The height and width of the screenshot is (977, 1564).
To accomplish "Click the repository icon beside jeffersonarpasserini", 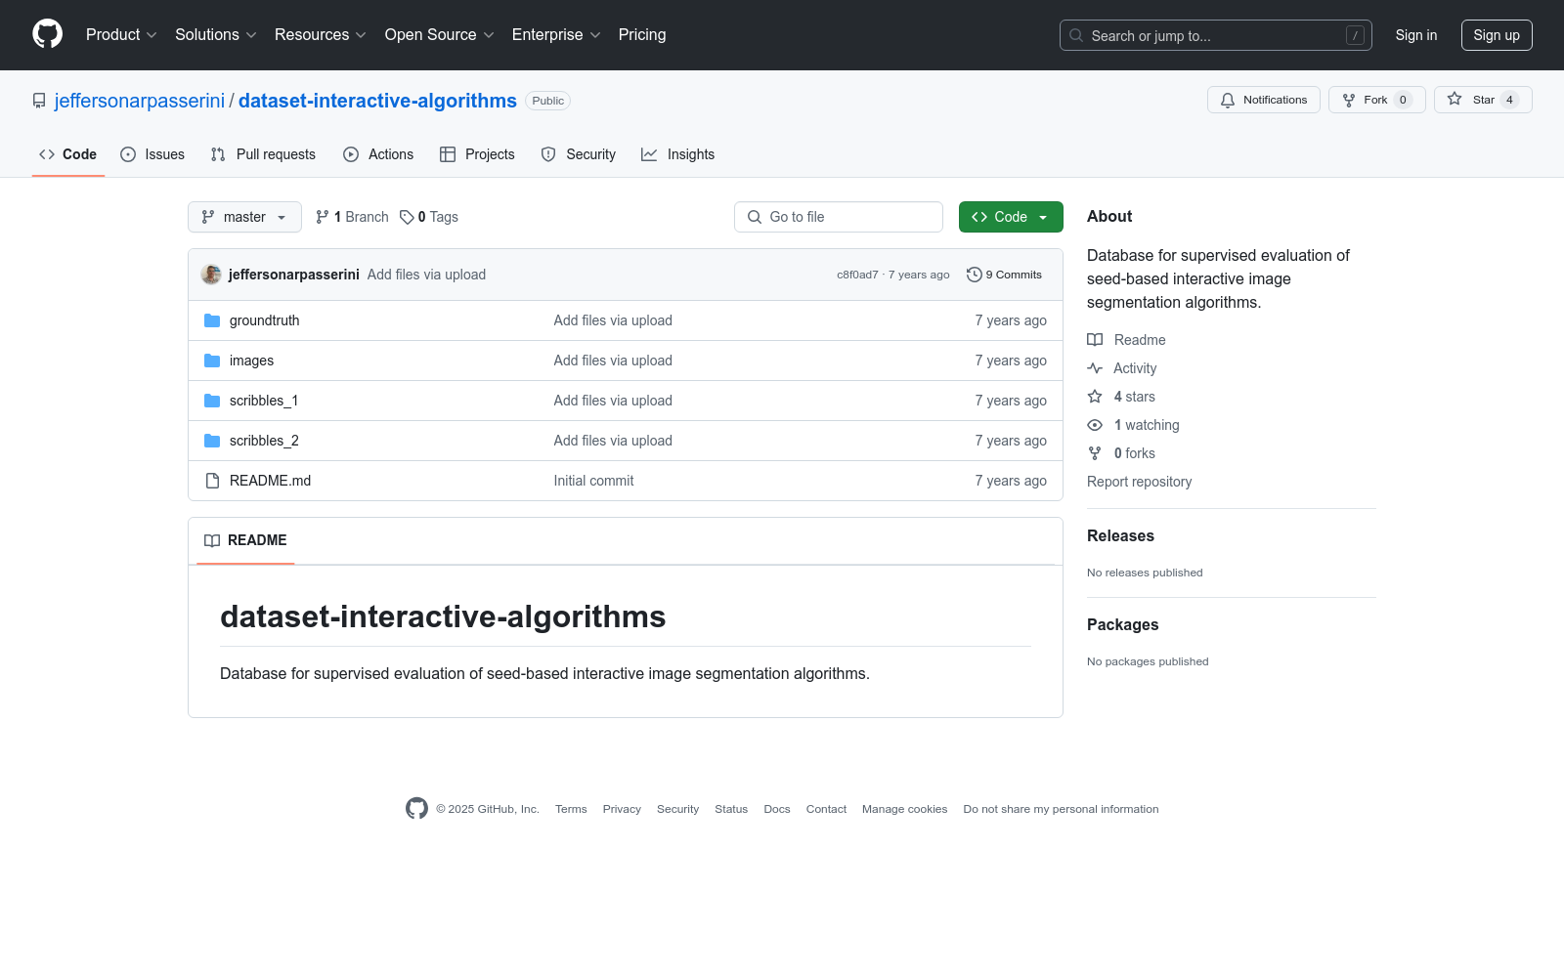I will [x=39, y=101].
